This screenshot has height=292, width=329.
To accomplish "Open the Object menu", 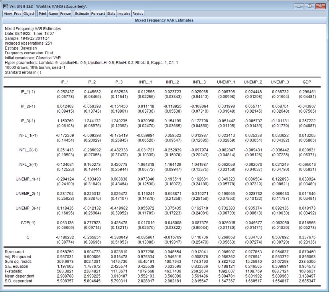I will tap(29, 14).
